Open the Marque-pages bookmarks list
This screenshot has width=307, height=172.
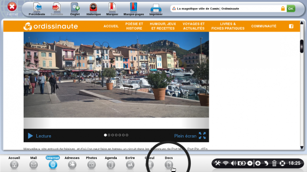click(134, 9)
